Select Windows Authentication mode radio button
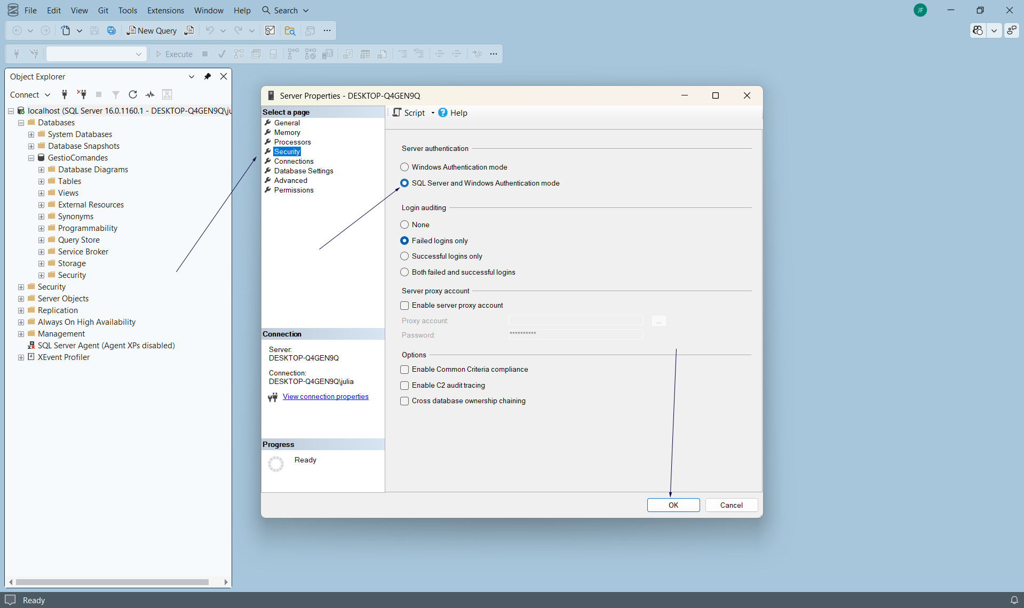The image size is (1024, 608). pos(404,167)
